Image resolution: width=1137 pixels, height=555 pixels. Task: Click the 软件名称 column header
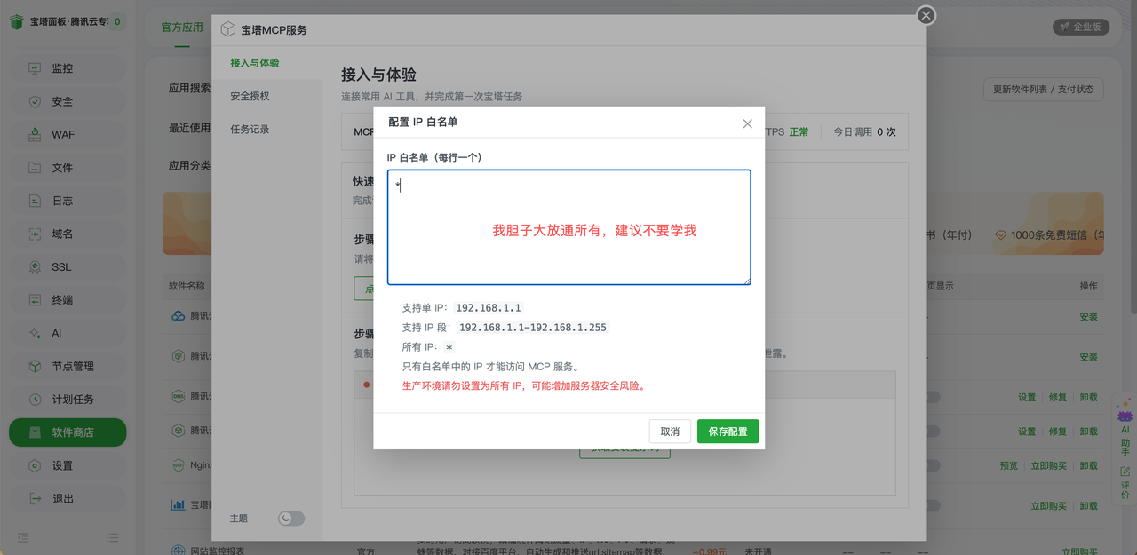coord(187,286)
